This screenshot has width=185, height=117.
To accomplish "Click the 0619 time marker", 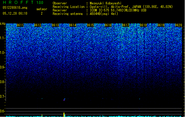I will tap(161, 25).
